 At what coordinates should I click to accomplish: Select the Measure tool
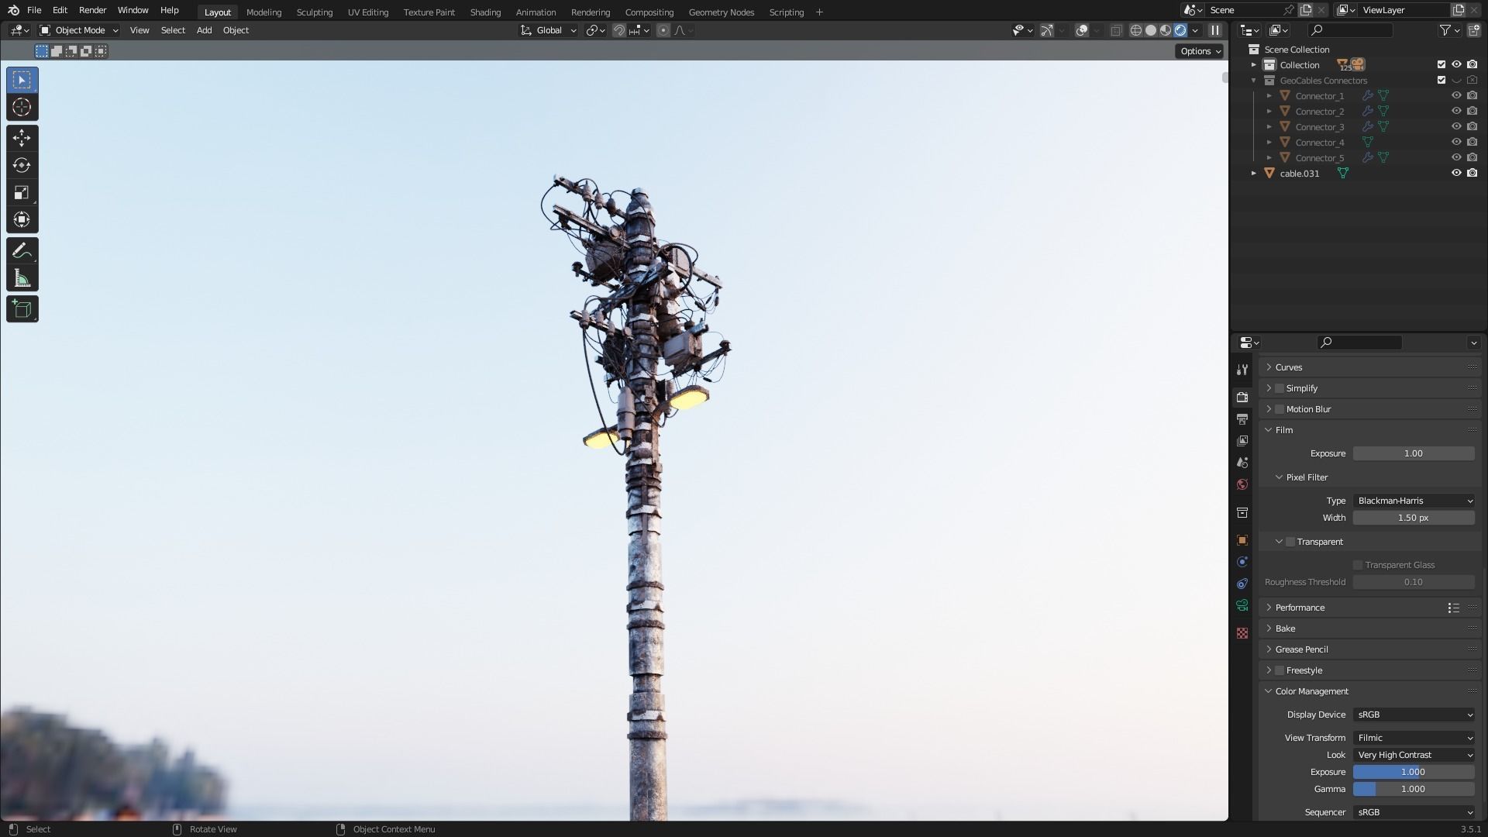(x=22, y=279)
